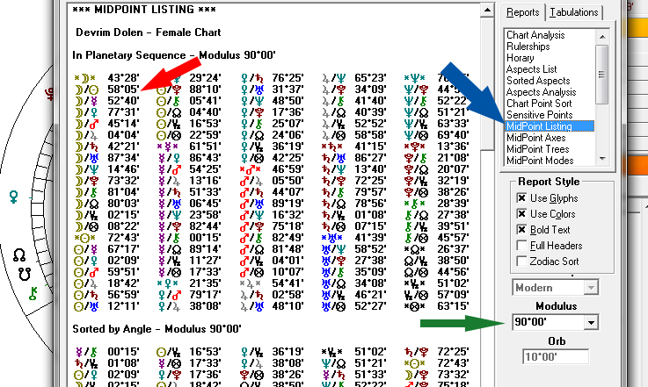This screenshot has height=387, width=648.
Task: Select MidPoint Trees report
Action: click(x=538, y=149)
